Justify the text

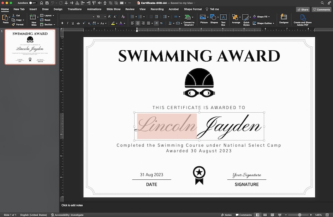coord(148,23)
